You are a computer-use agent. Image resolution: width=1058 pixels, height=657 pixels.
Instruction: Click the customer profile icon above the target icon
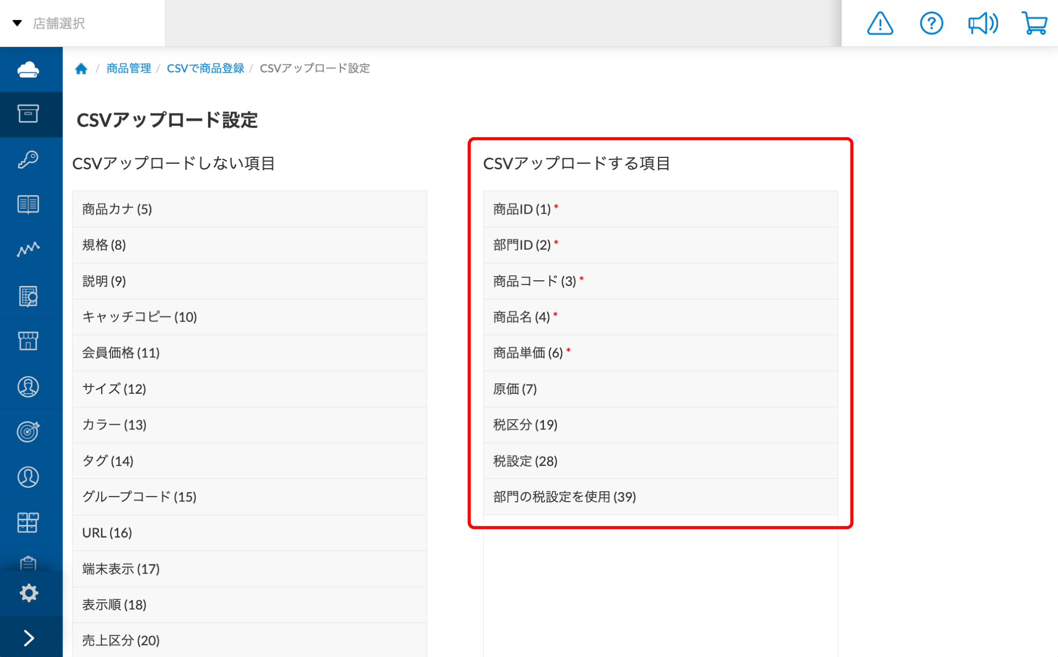pos(28,387)
